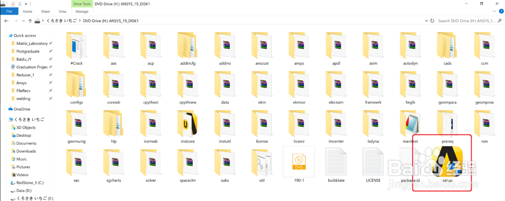The height and width of the screenshot is (201, 505).
Task: Open Explorer help
Action: pos(501,11)
